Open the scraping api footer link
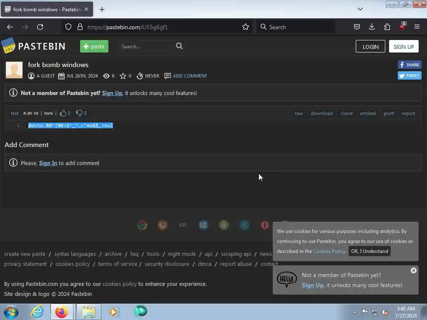The width and height of the screenshot is (427, 320). coord(236,254)
